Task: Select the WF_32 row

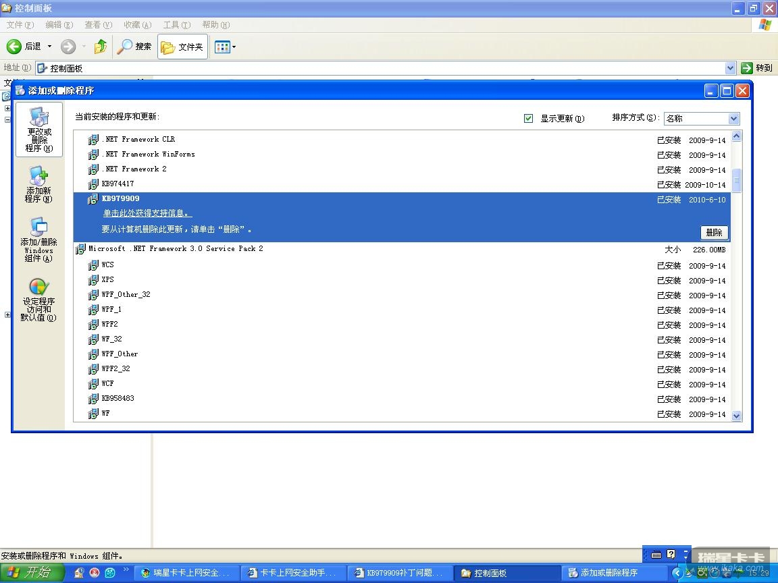Action: (402, 339)
